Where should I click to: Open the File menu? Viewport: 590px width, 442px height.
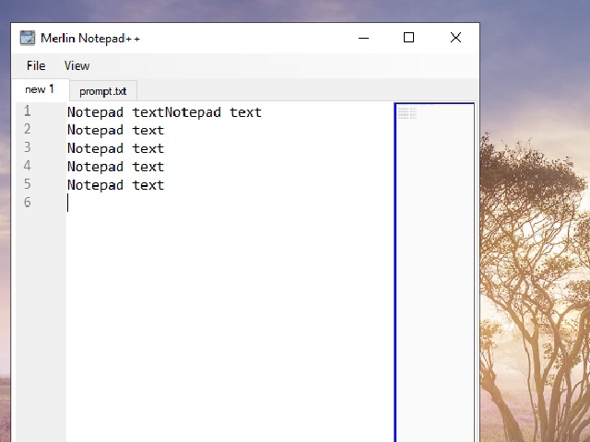(x=36, y=65)
